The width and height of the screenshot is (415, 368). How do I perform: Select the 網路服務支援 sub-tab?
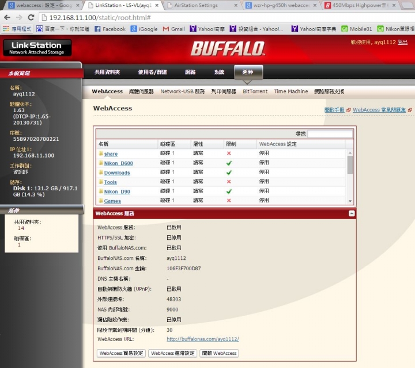[x=329, y=91]
